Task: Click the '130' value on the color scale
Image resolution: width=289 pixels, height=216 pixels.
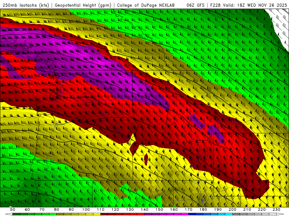Action: (130, 210)
